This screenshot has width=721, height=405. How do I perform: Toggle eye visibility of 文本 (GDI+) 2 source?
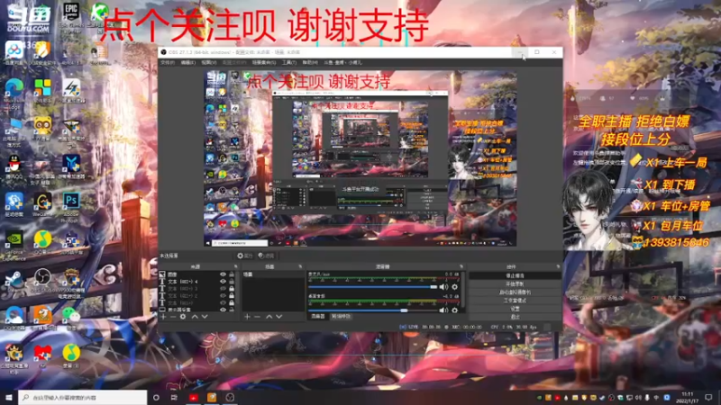pyautogui.click(x=223, y=296)
